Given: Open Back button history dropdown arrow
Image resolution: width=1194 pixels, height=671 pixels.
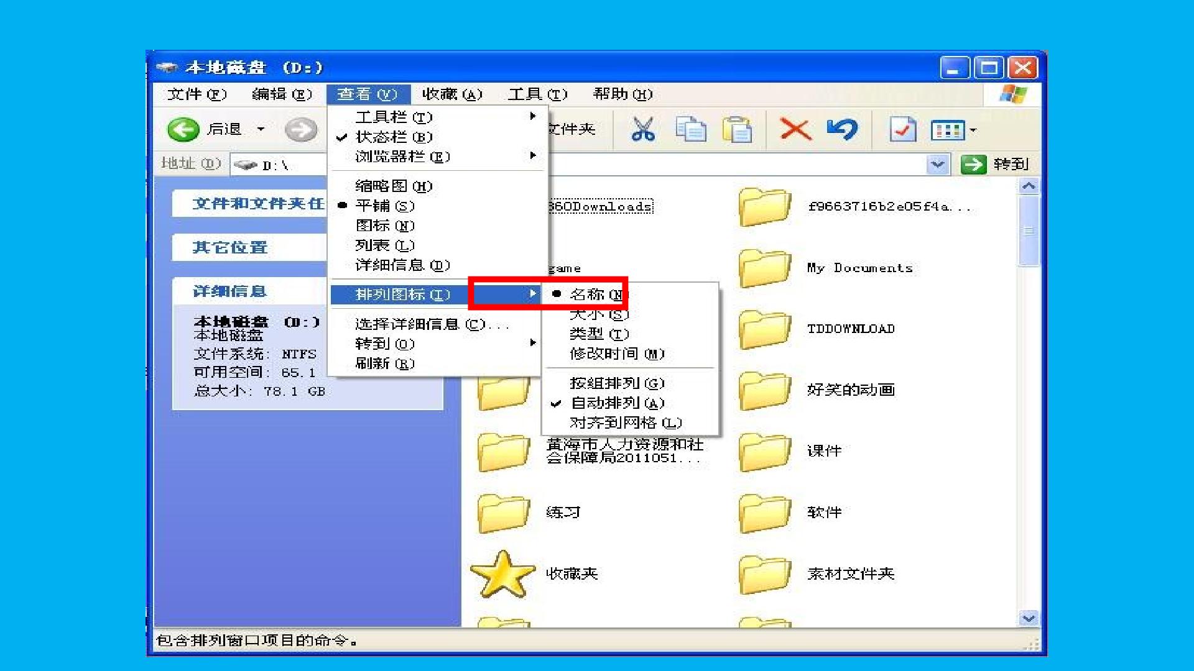Looking at the screenshot, I should [x=261, y=129].
